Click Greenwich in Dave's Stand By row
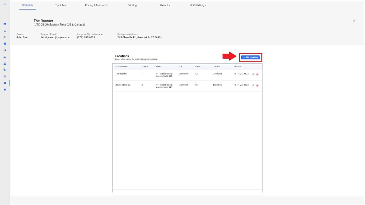This screenshot has height=205, width=365. (184, 85)
